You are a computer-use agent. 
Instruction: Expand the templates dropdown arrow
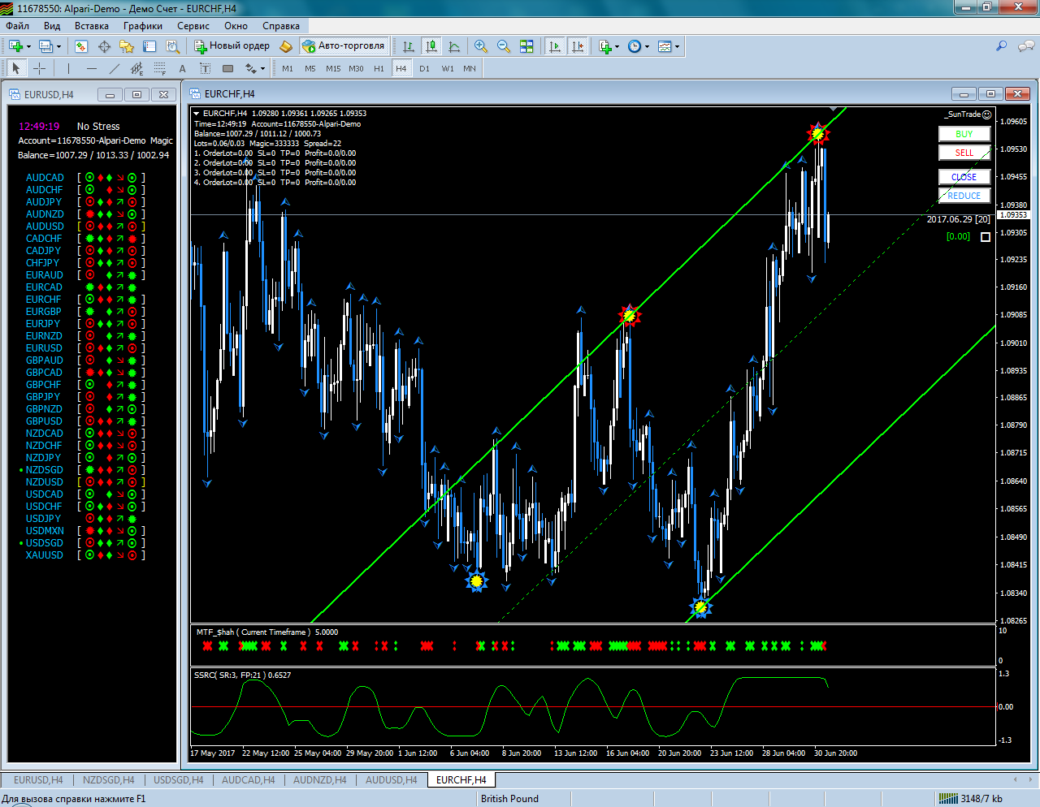coord(678,46)
